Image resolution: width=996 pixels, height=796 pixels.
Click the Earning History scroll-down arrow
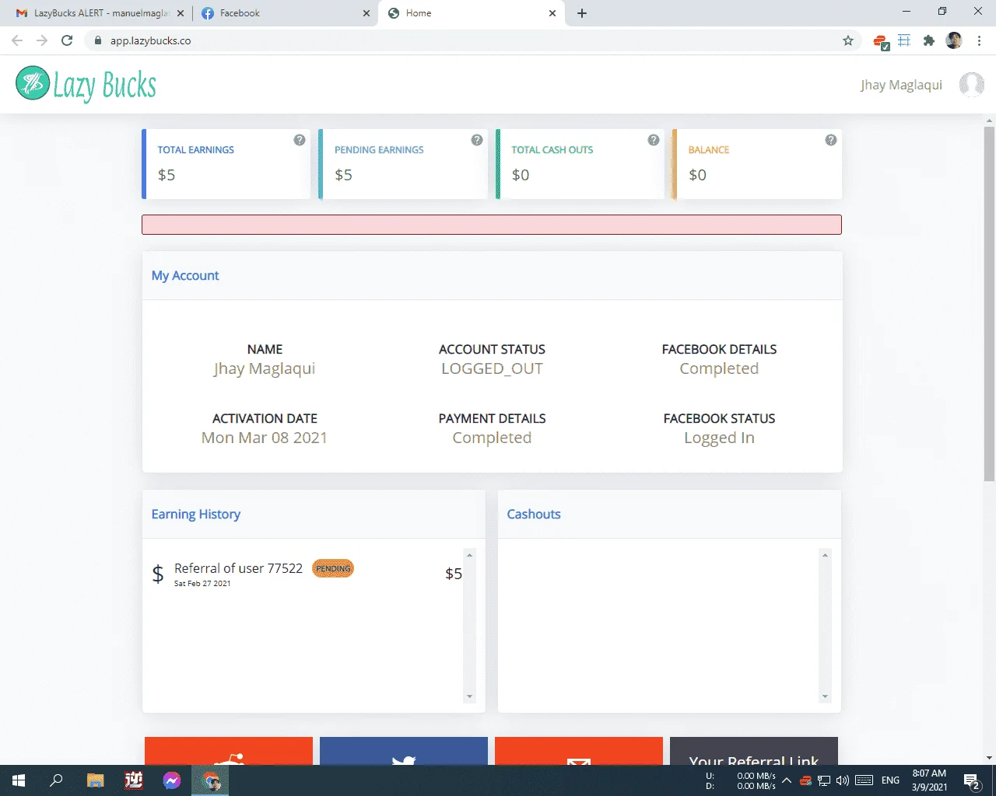coord(469,696)
